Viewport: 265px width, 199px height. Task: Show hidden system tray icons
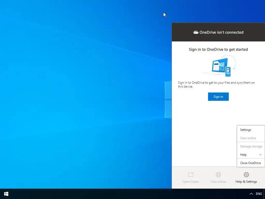pos(251,194)
